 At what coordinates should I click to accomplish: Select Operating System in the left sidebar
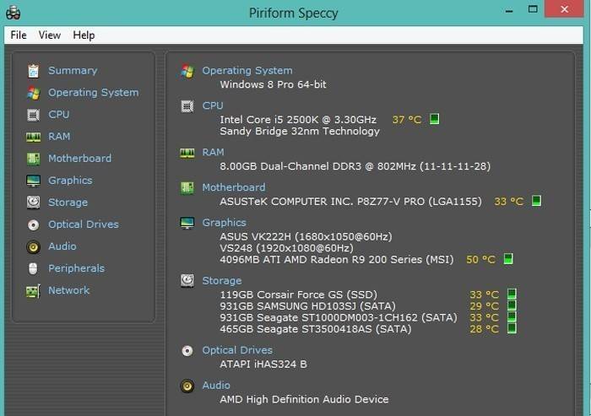tap(93, 93)
